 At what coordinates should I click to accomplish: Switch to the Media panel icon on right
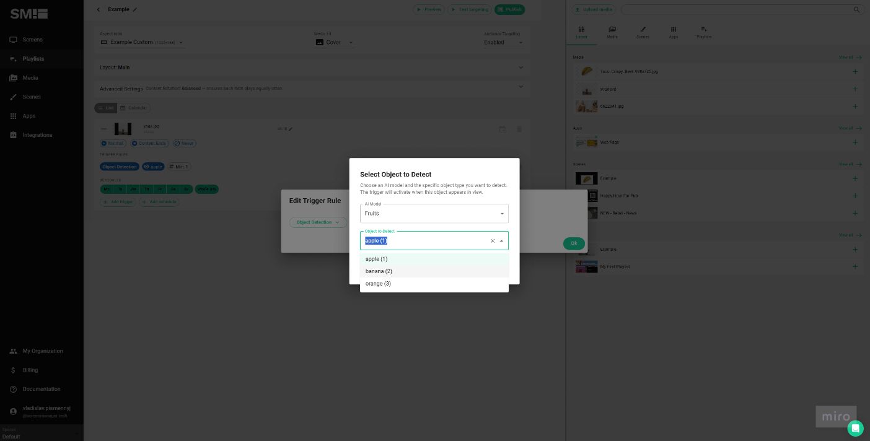click(x=612, y=31)
